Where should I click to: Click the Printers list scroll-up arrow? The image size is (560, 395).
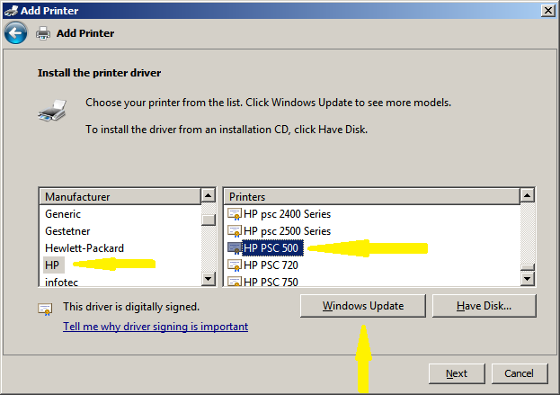527,195
